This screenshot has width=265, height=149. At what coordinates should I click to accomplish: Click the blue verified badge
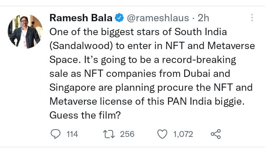[x=119, y=18]
